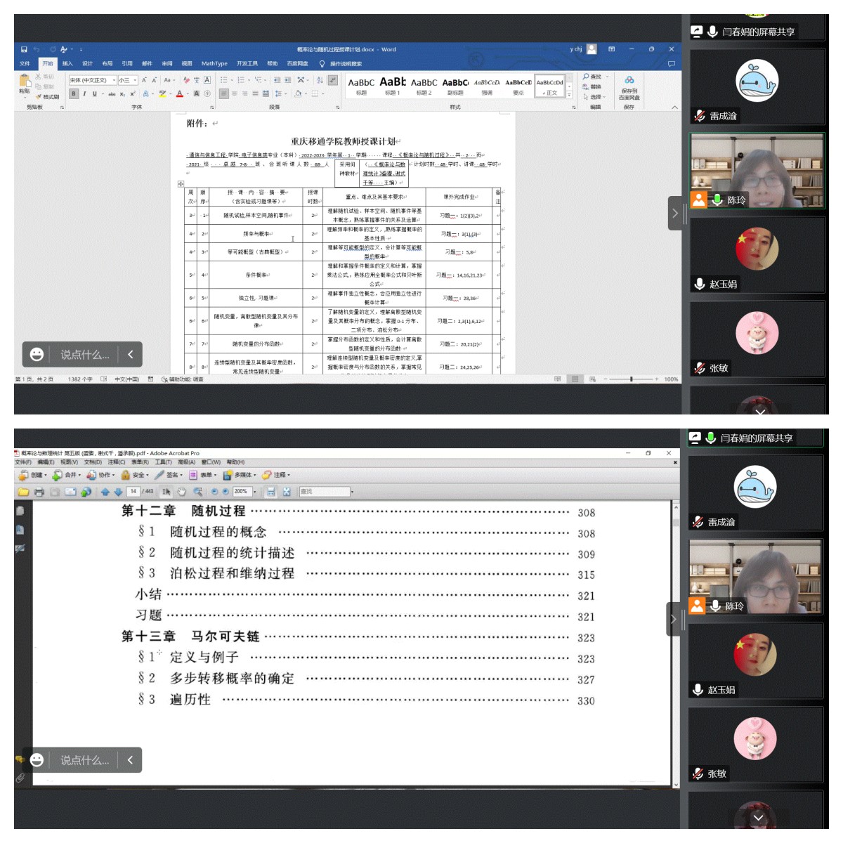Open the 宋体 font name dropdown
Screen dimensions: 843x843
coord(114,80)
